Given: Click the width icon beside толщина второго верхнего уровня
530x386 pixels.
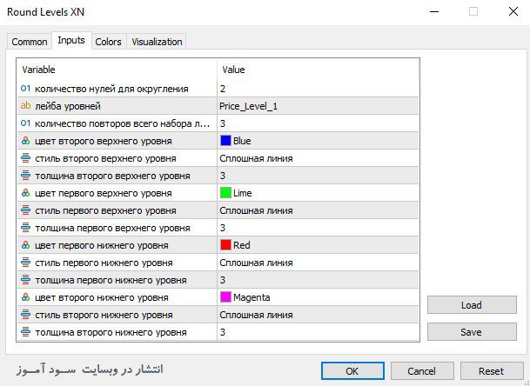Looking at the screenshot, I should point(26,176).
